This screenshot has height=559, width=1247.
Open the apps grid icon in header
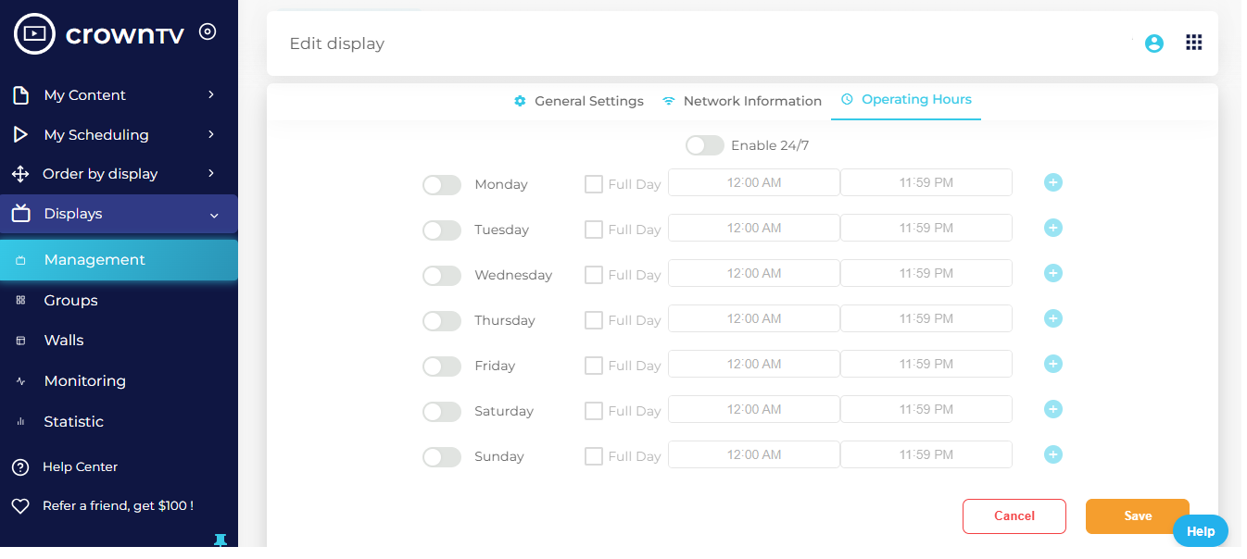1193,42
